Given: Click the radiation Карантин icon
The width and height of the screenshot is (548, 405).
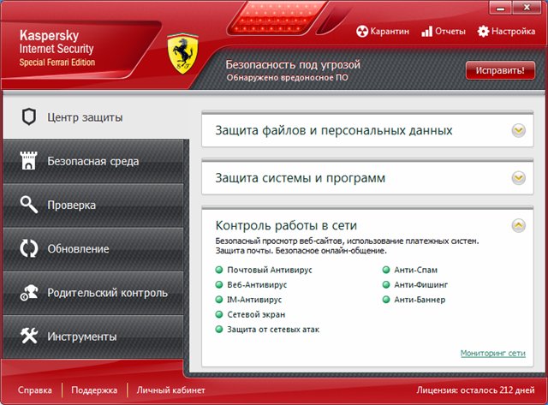Looking at the screenshot, I should point(362,32).
